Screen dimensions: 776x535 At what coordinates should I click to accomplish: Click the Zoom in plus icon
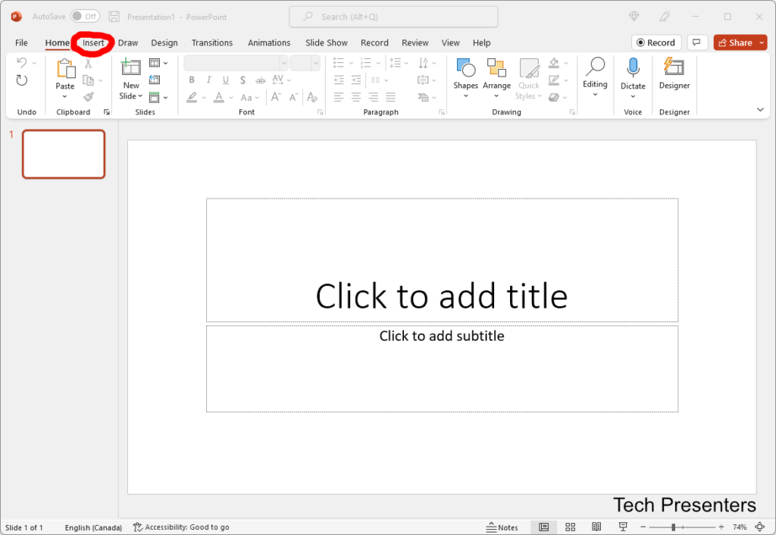(721, 527)
